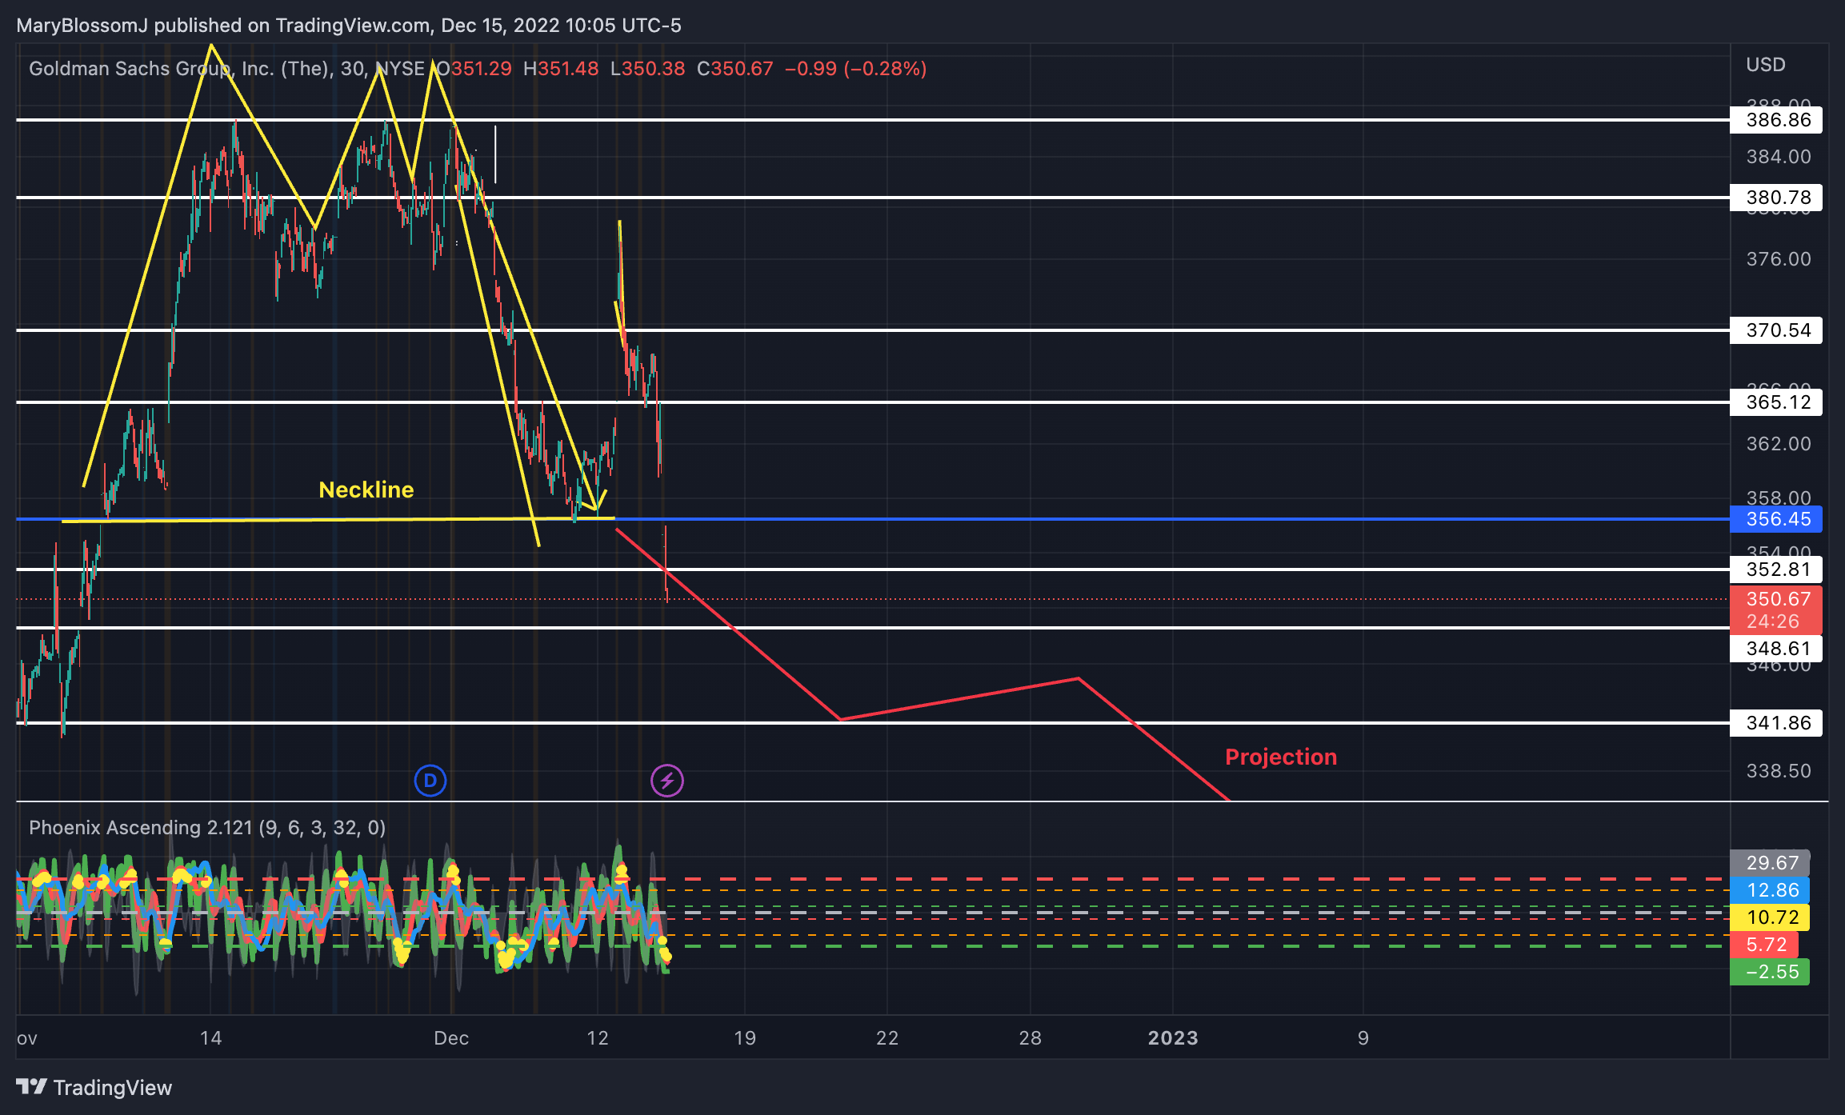Select the 370.54 price level label
The image size is (1845, 1115).
(x=1776, y=330)
